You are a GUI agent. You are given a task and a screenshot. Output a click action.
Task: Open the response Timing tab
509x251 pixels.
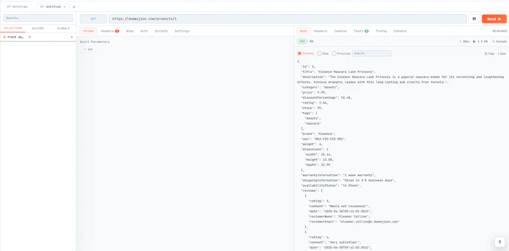pyautogui.click(x=381, y=31)
